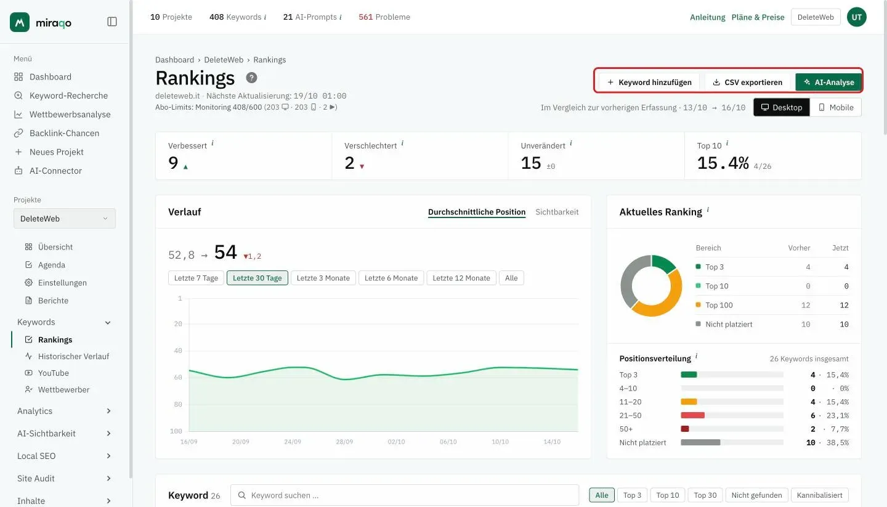Image resolution: width=887 pixels, height=507 pixels.
Task: Collapse the sidebar with the panel icon
Action: click(112, 22)
